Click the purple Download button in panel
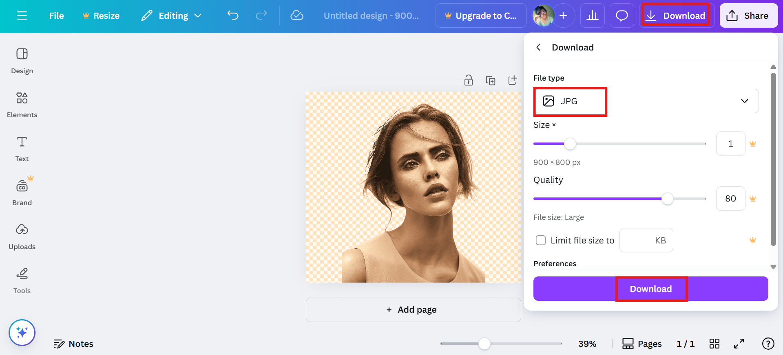Viewport: 783px width, 355px height. click(651, 289)
